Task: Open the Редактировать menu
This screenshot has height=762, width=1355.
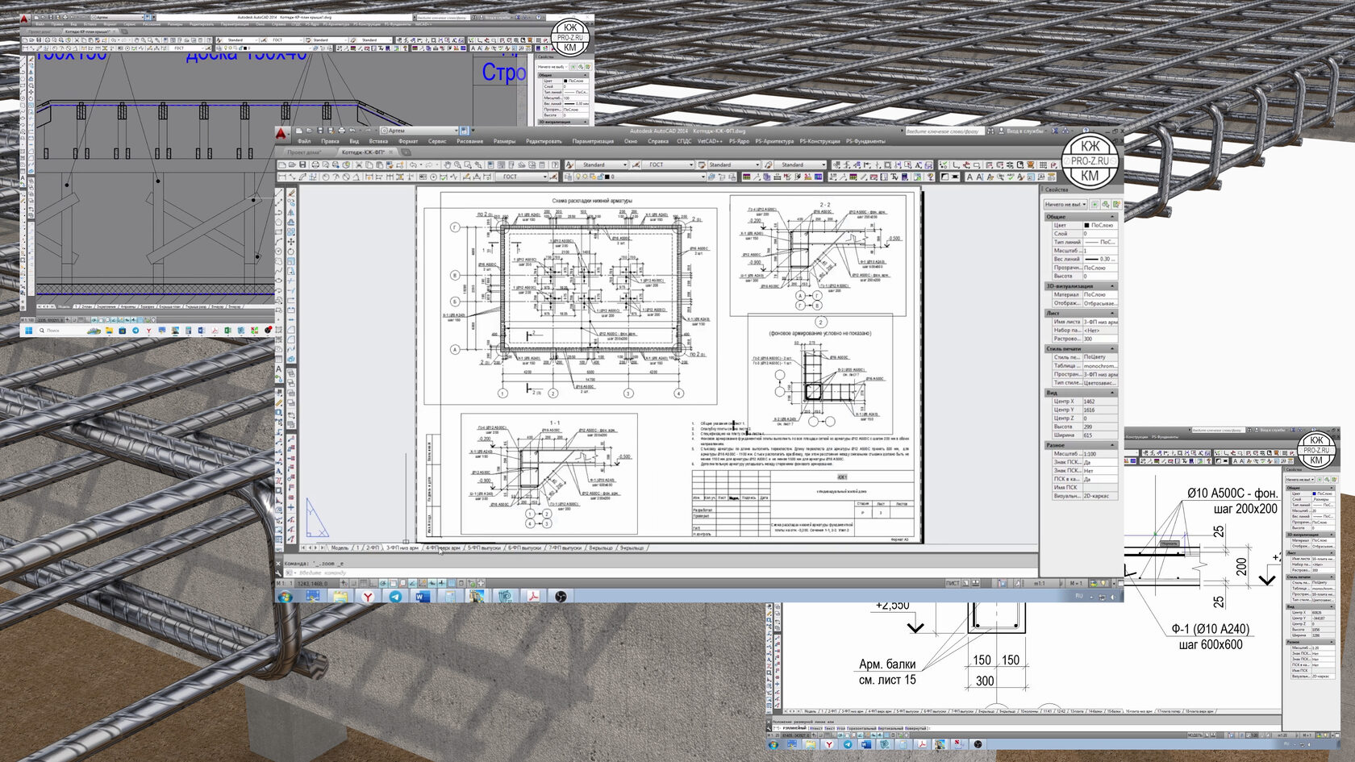Action: click(x=544, y=141)
